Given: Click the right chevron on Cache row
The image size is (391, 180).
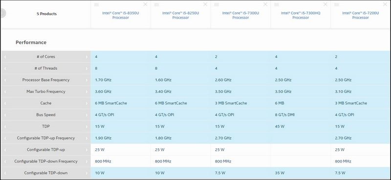Looking at the screenshot, I should pyautogui.click(x=87, y=103).
